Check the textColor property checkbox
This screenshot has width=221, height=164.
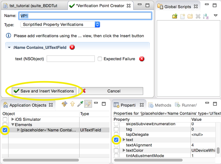point(116,151)
